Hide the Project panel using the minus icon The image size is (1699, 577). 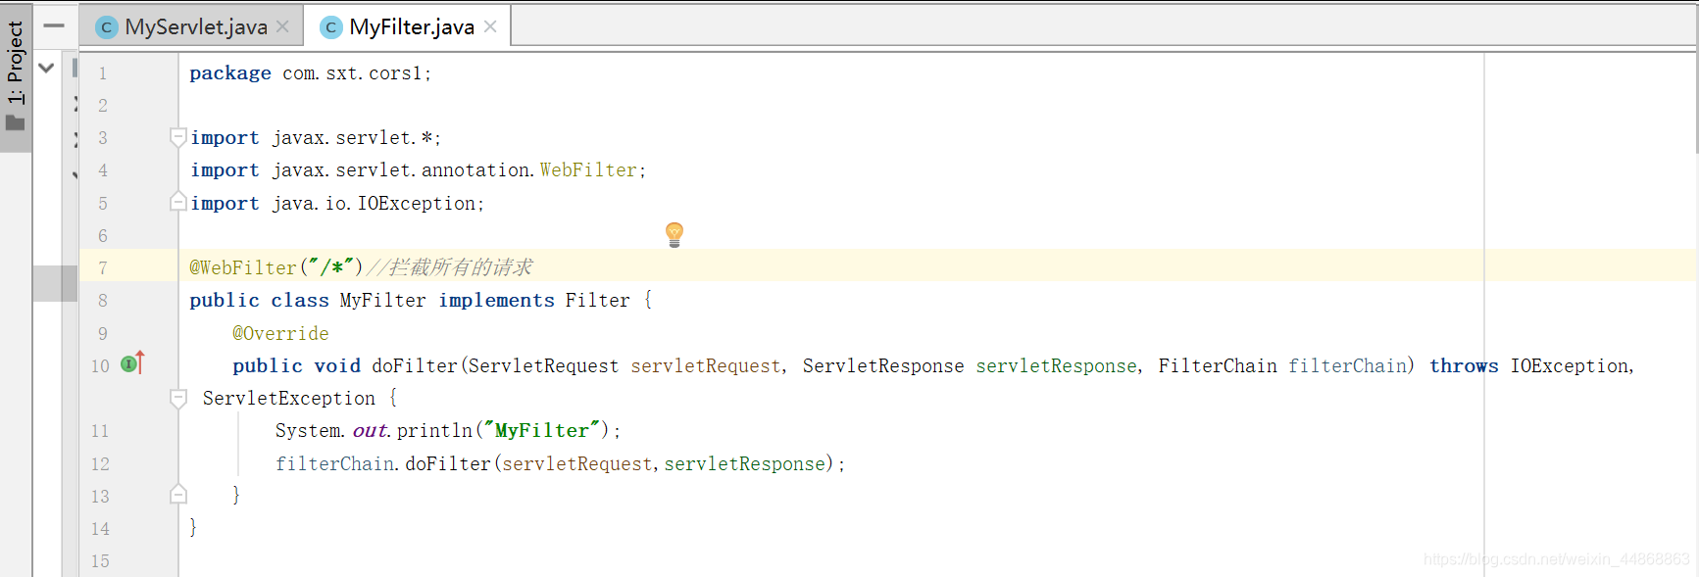point(54,26)
